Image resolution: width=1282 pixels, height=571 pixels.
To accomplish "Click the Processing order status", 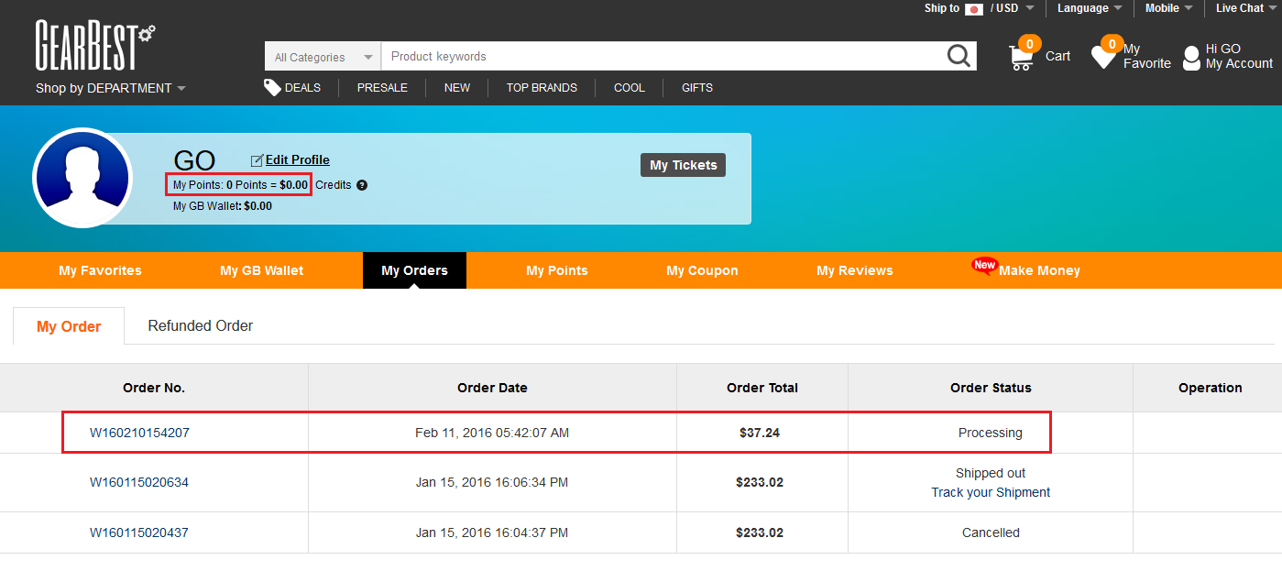I will tap(991, 433).
